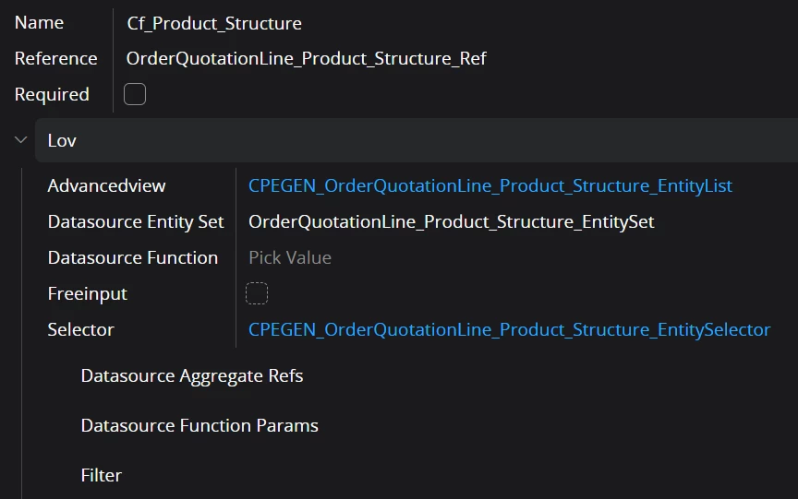Select the Selector property label

[80, 329]
